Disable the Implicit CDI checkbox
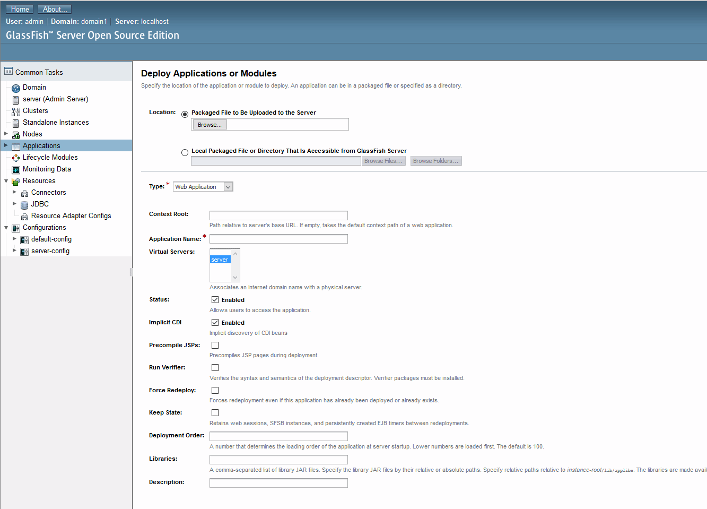 click(215, 322)
